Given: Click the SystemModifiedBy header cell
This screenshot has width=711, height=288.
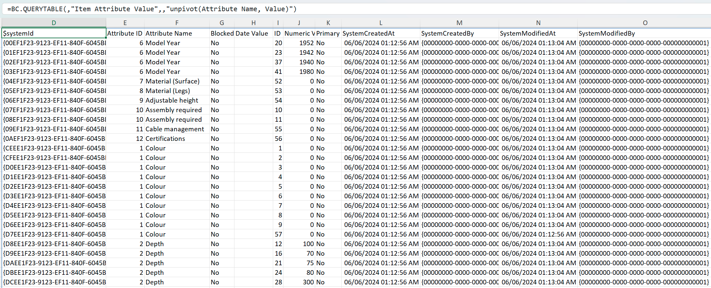Looking at the screenshot, I should pyautogui.click(x=644, y=33).
